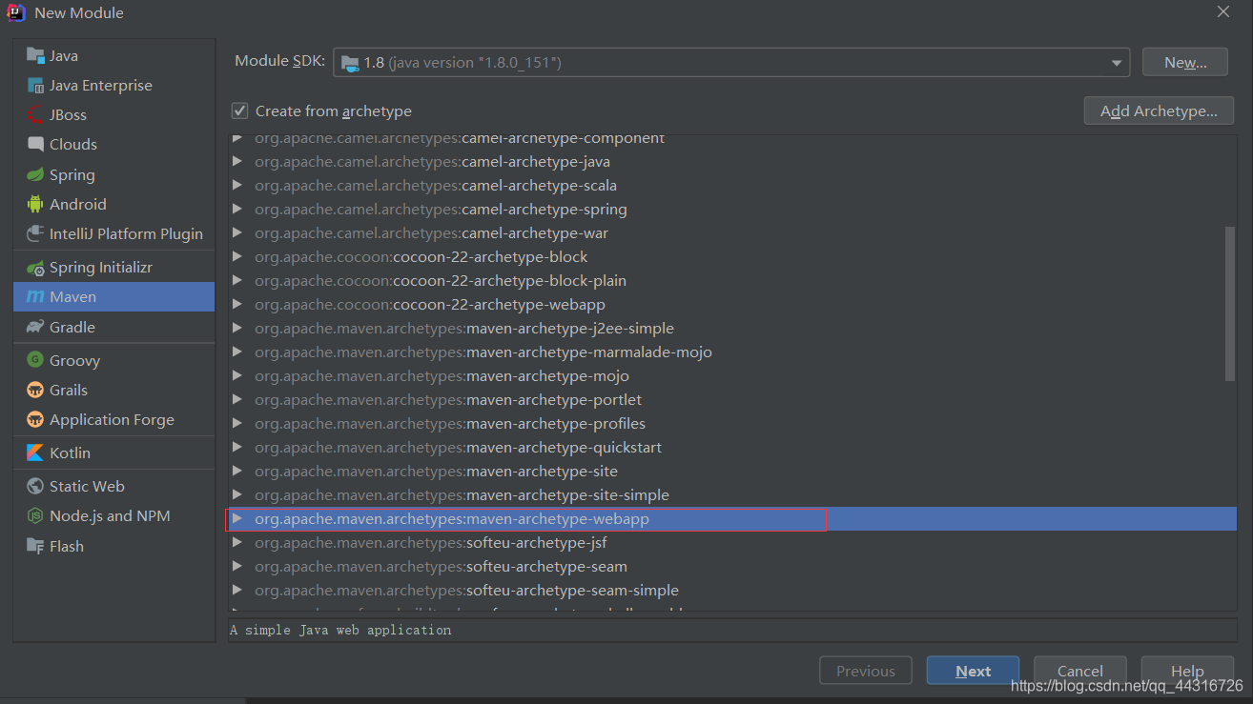Select Gradle module type
This screenshot has width=1253, height=704.
pos(114,328)
